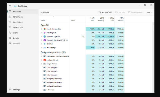Select the Performance icon in sidebar
The image size is (160, 97).
(10, 17)
